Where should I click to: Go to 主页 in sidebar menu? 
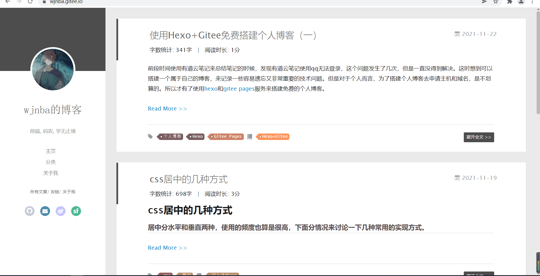(x=51, y=151)
